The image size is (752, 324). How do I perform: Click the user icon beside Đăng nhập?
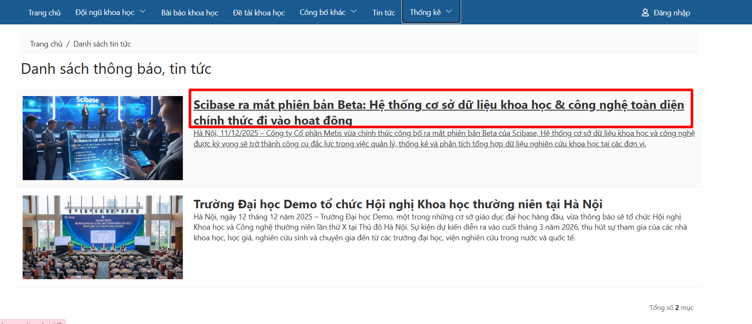(x=645, y=12)
